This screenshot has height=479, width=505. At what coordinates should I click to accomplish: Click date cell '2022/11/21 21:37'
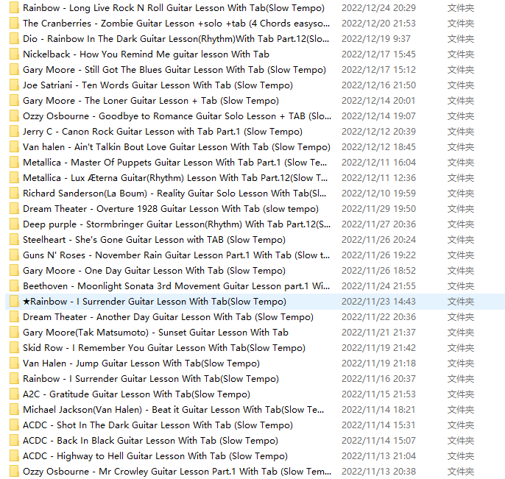378,333
